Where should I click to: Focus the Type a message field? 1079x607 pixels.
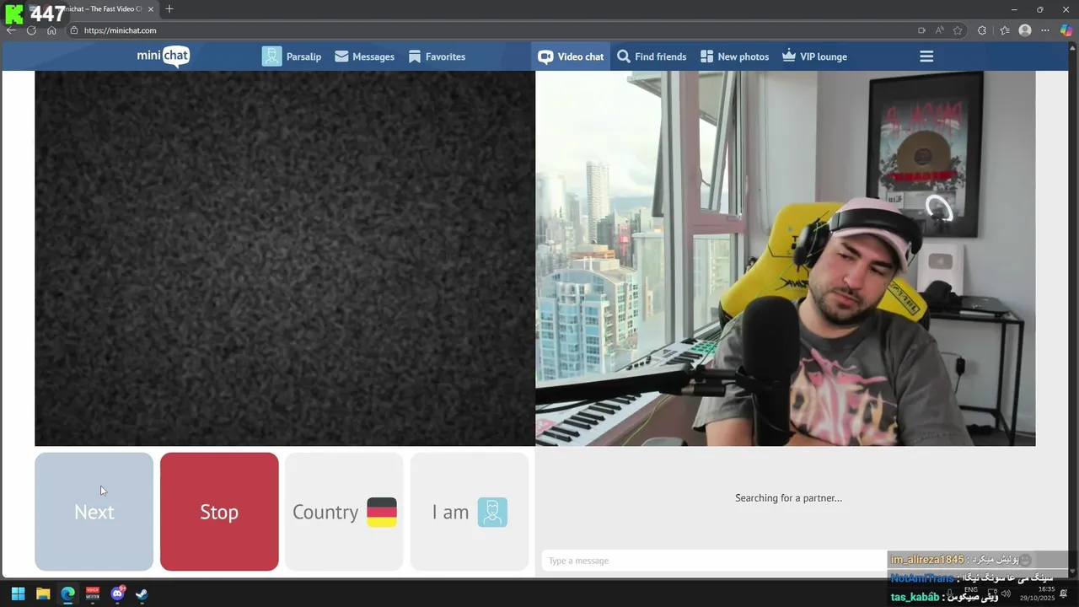pyautogui.click(x=714, y=561)
